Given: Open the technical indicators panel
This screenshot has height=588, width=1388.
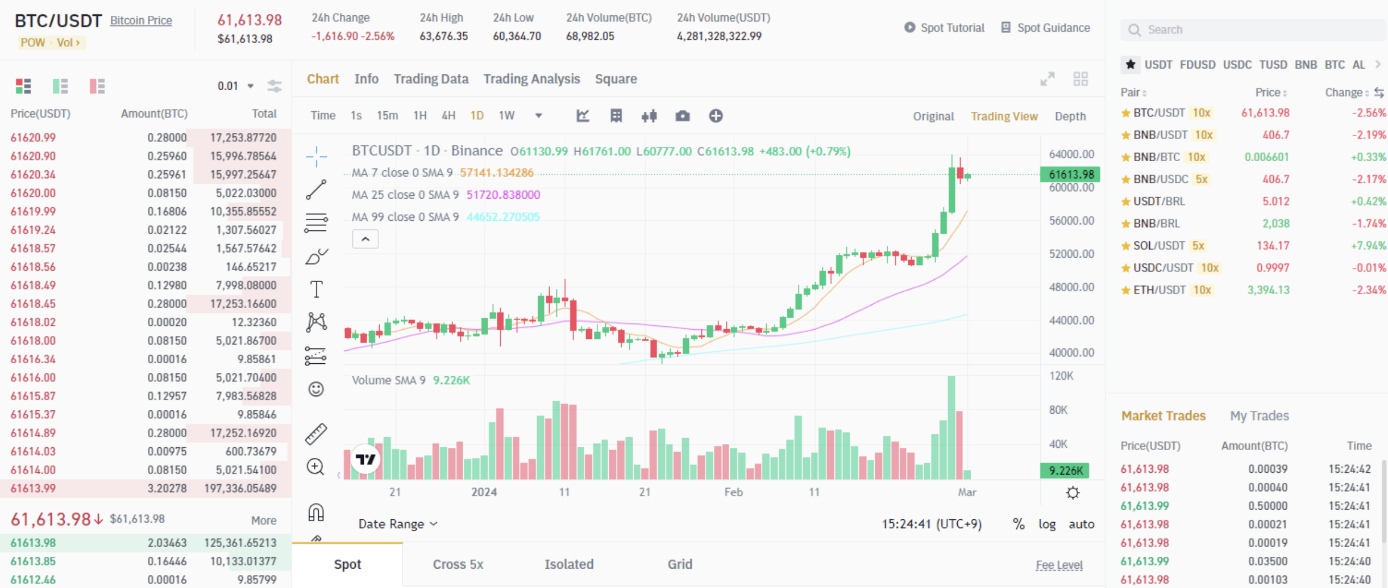Looking at the screenshot, I should click(583, 115).
